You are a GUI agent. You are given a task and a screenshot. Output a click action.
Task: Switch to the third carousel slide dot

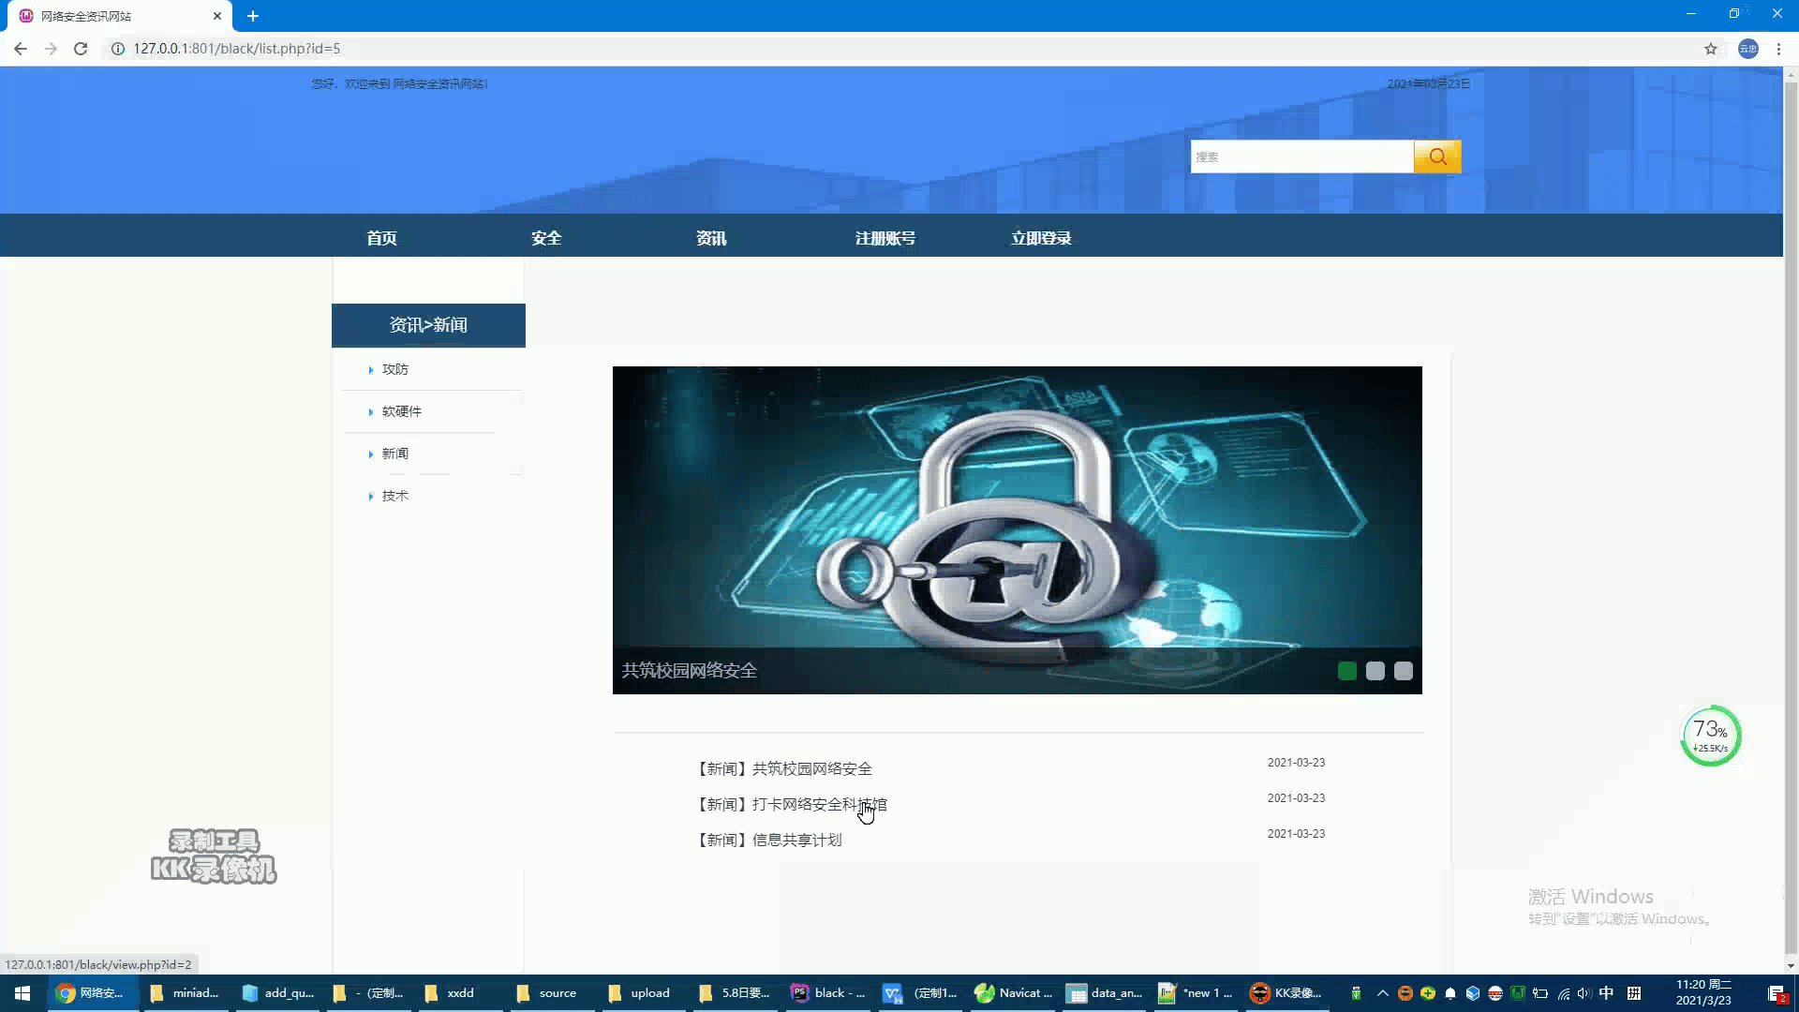point(1404,671)
